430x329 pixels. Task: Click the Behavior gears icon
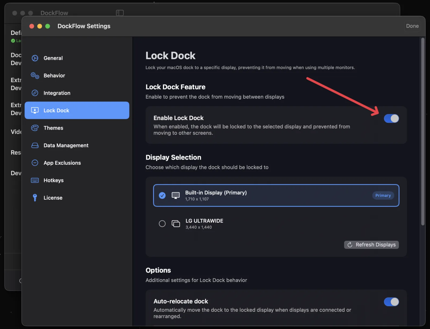(35, 76)
